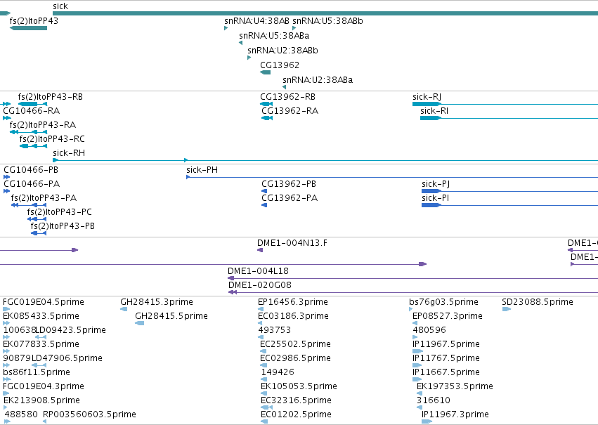Click the sick-PJ protein label
Image resolution: width=598 pixels, height=425 pixels.
point(436,184)
